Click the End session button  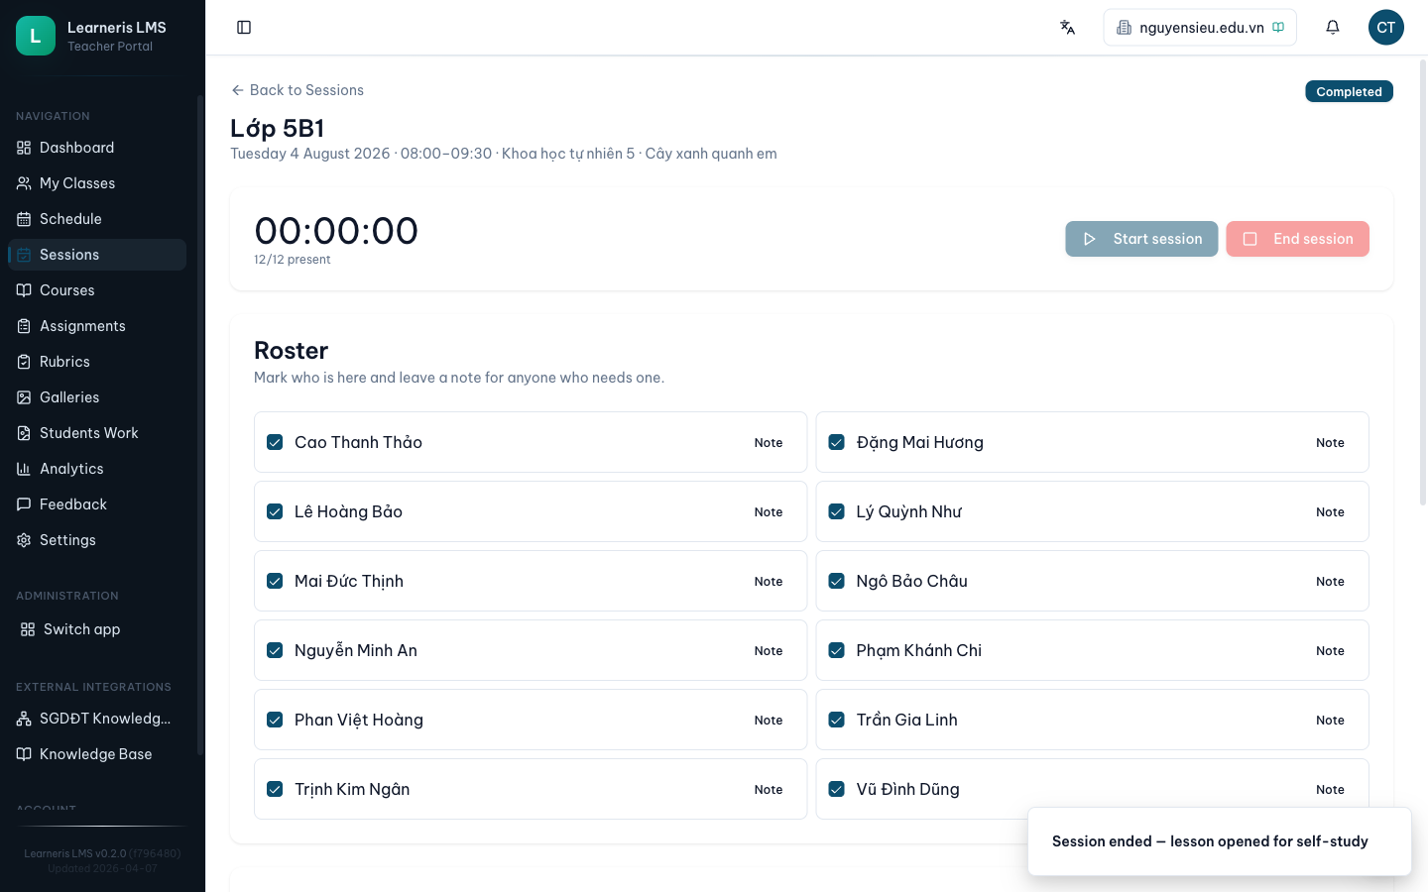point(1297,239)
